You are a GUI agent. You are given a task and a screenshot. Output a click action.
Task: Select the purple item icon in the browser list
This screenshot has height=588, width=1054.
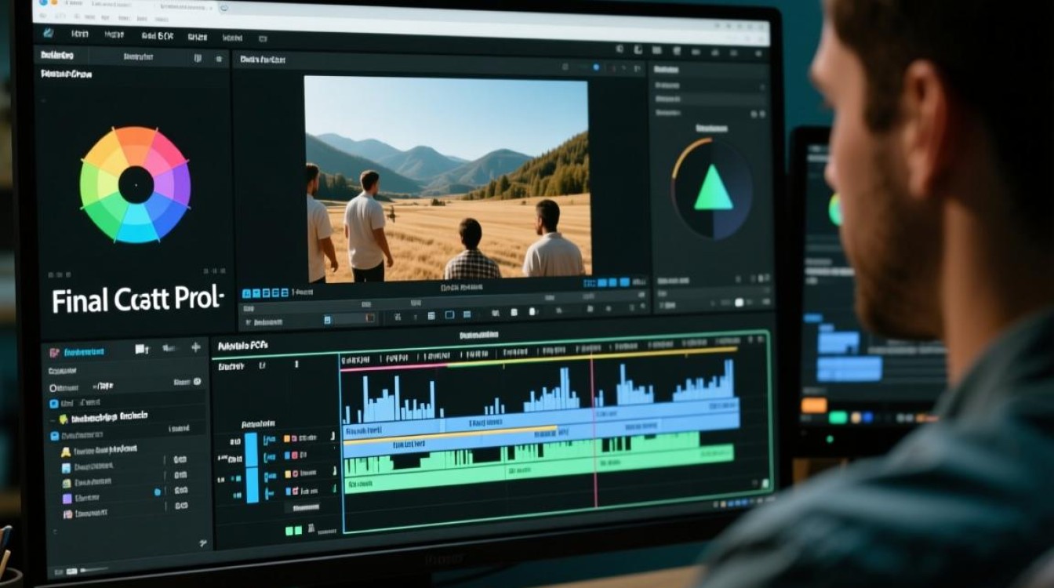[x=67, y=498]
